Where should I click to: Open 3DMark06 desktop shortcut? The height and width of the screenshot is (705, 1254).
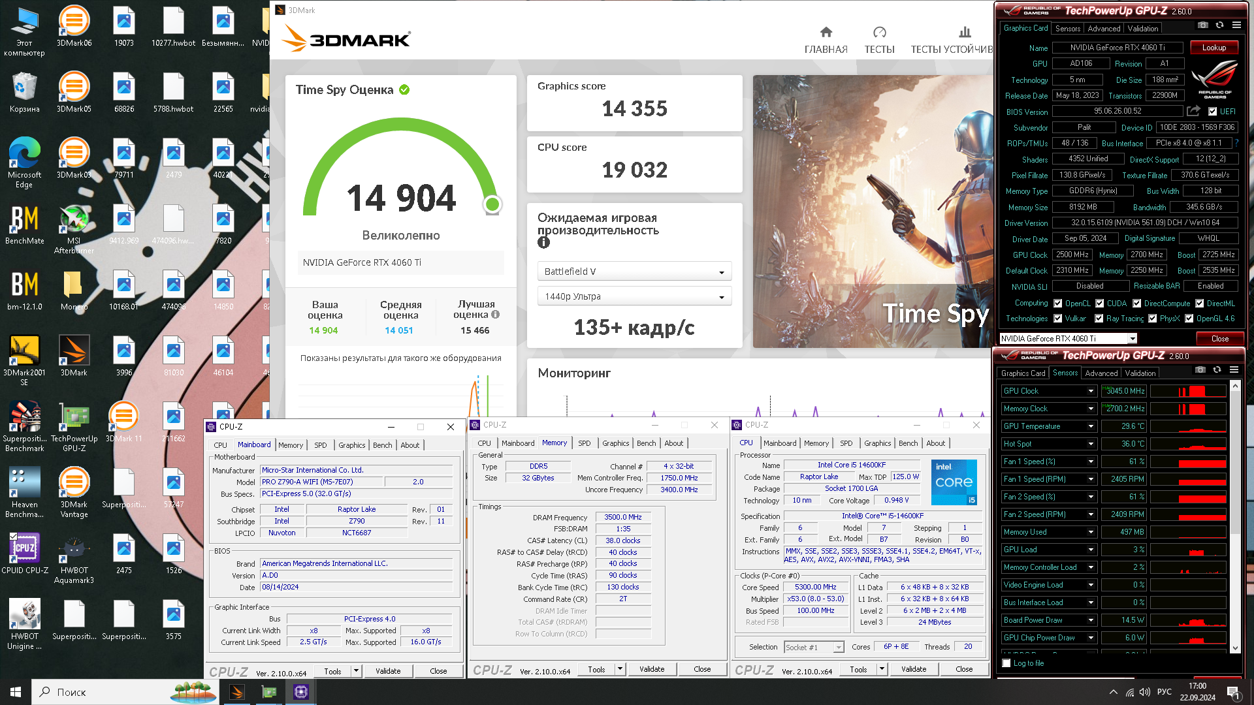tap(74, 26)
